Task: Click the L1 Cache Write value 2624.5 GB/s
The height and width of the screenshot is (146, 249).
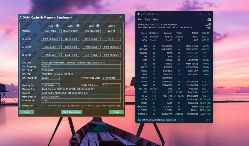Action: tap(71, 39)
